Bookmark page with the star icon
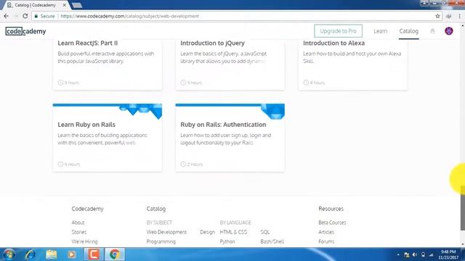Viewport: 465px width, 261px height. pyautogui.click(x=437, y=16)
